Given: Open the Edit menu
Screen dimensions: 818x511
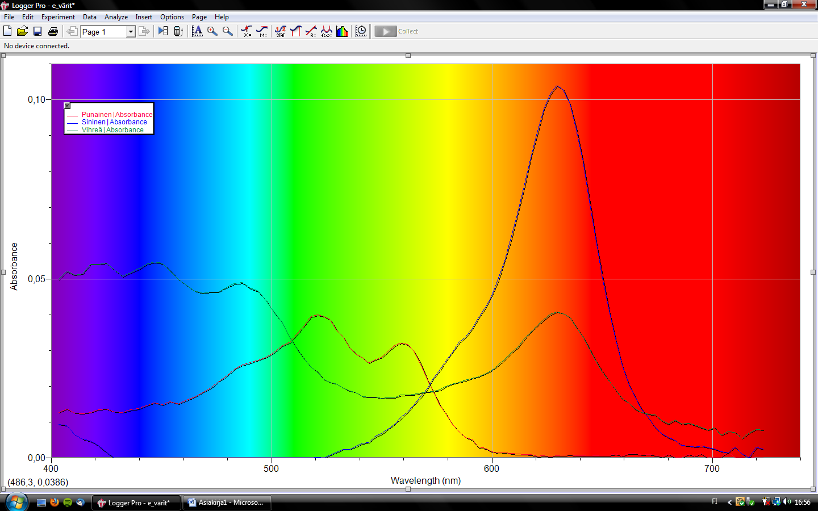Looking at the screenshot, I should click(28, 17).
